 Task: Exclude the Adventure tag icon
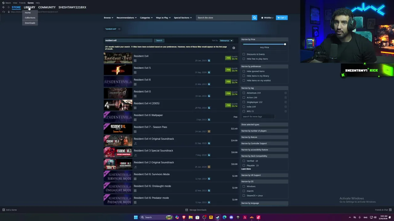(x=286, y=93)
